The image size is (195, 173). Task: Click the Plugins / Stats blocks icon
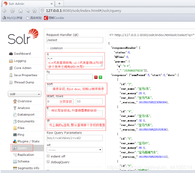click(x=15, y=141)
